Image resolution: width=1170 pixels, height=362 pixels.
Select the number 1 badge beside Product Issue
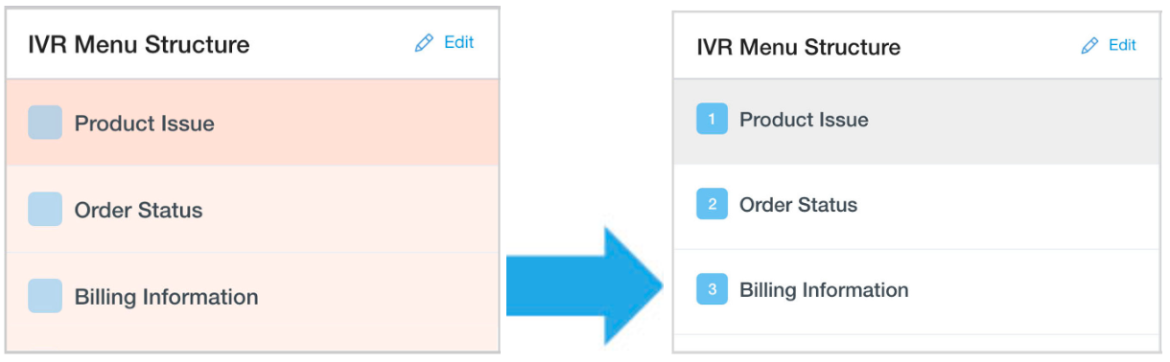pos(712,120)
